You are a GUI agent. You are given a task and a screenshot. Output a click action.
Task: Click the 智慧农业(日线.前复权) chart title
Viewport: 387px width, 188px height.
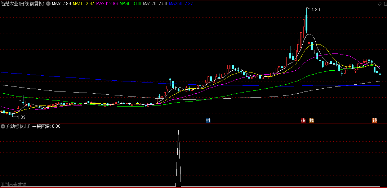point(23,4)
